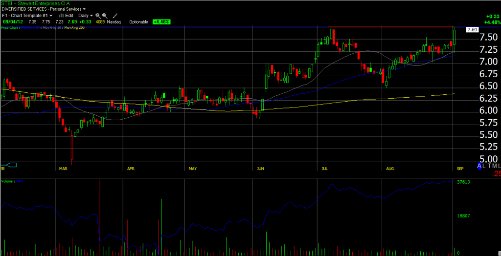Click the OBV indicator legend label
Screen dimensions: 501x256
[20, 181]
